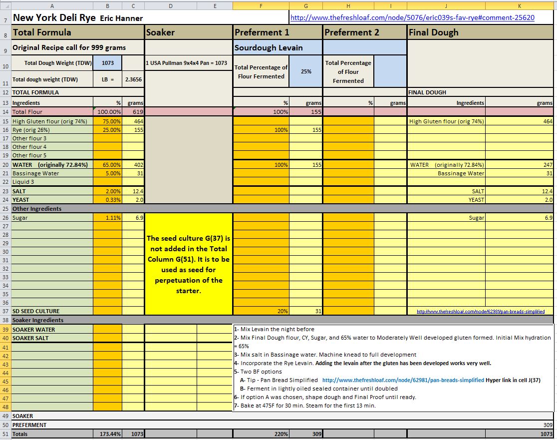This screenshot has width=557, height=440.
Task: Open the small pan-breads-simplified link in row 37
Action: pyautogui.click(x=481, y=312)
